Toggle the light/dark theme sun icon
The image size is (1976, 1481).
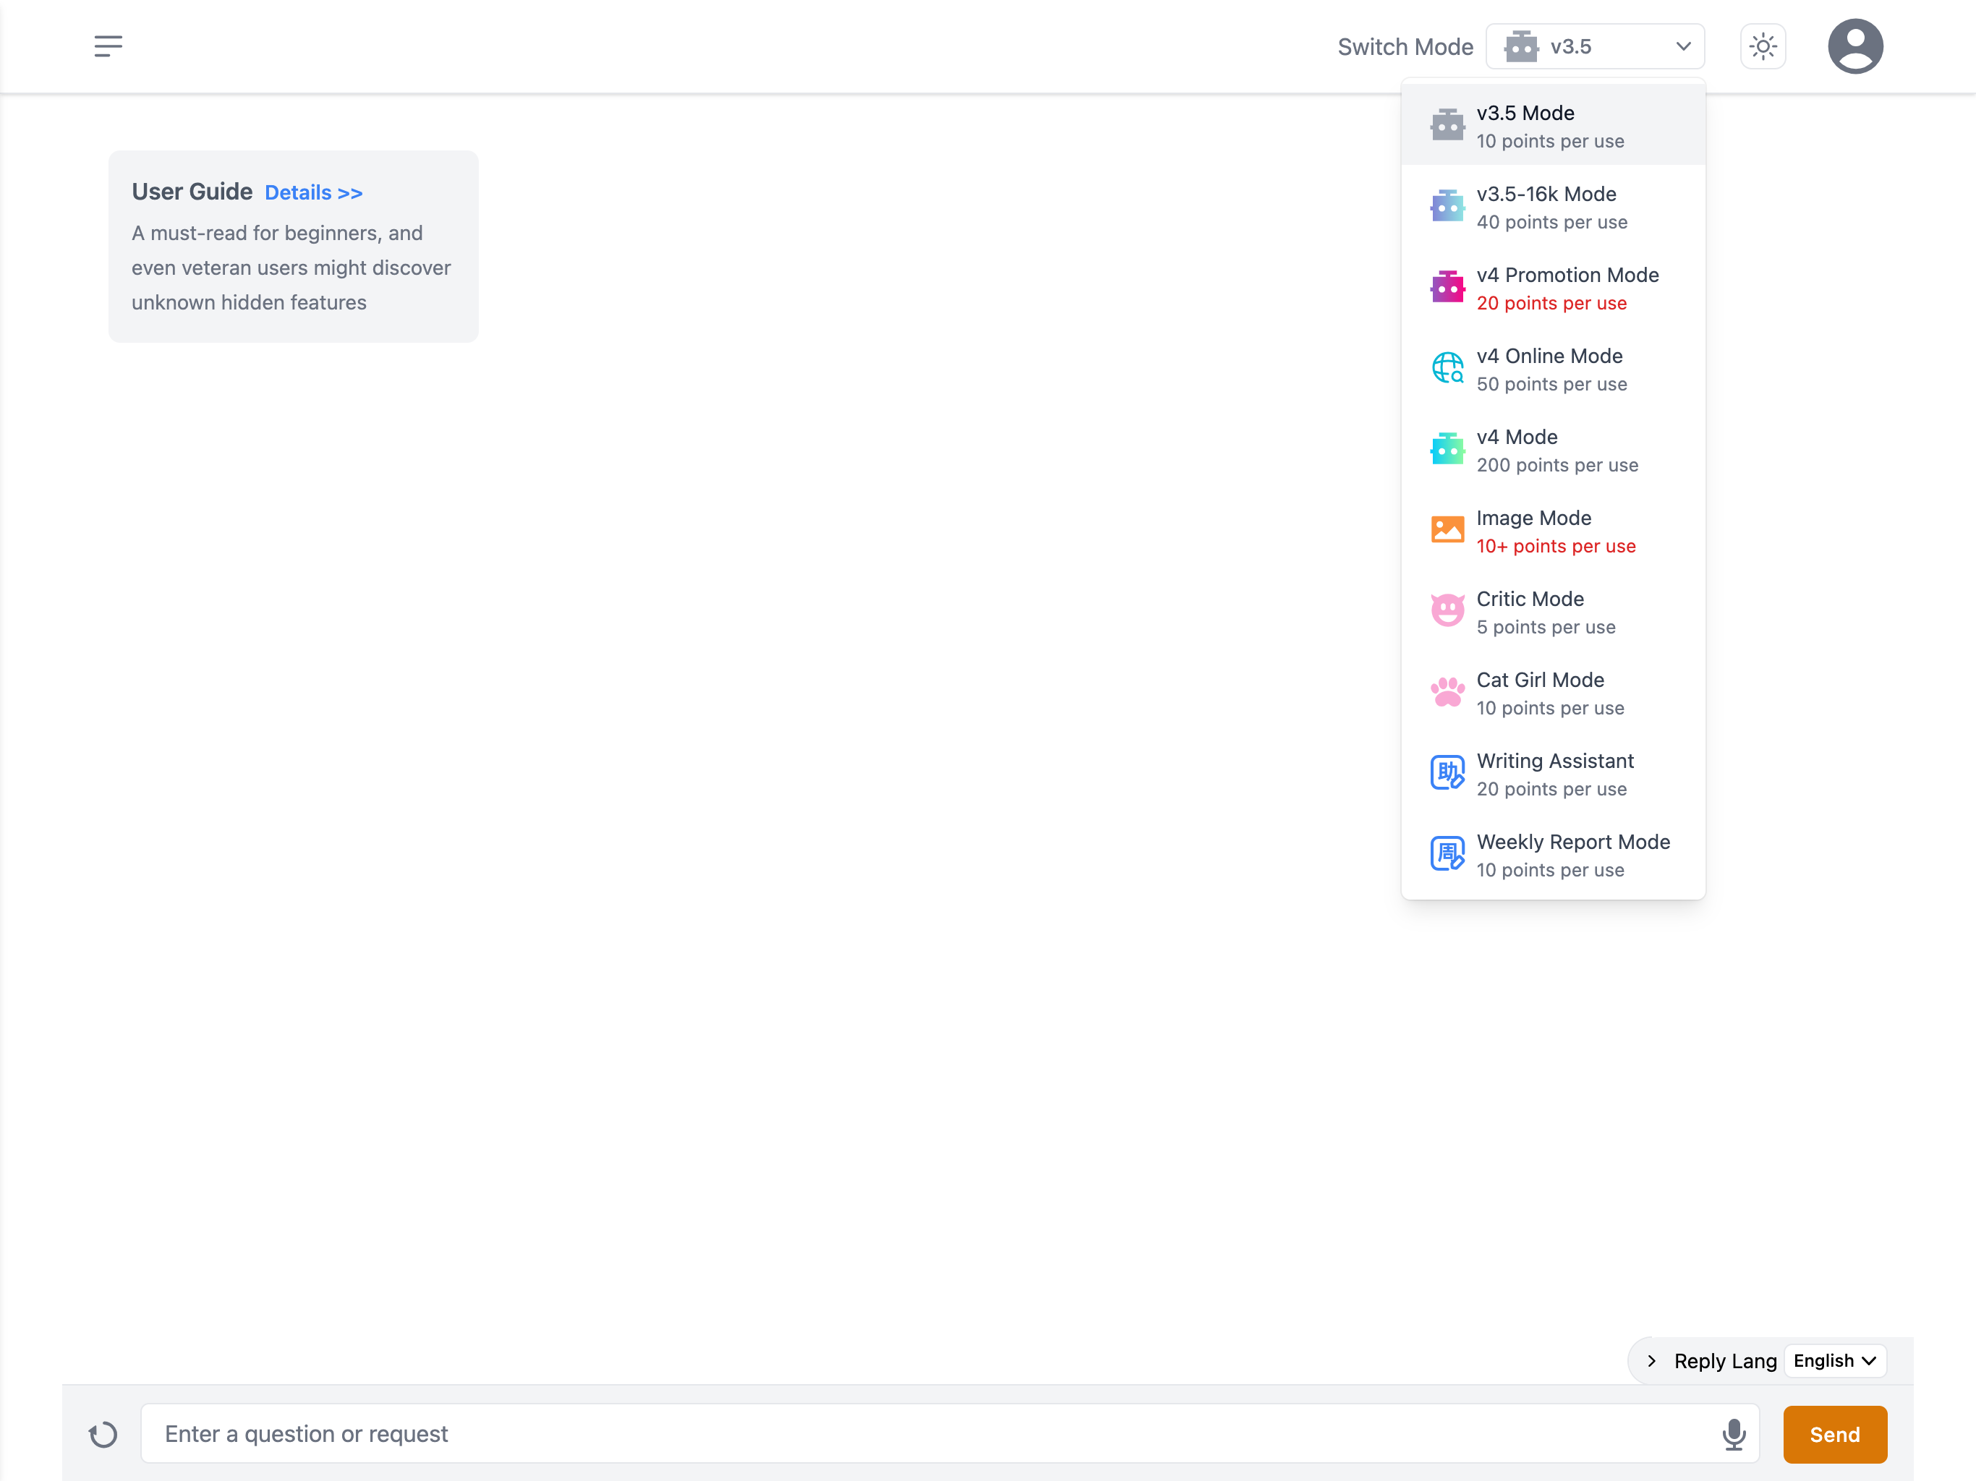(1763, 46)
